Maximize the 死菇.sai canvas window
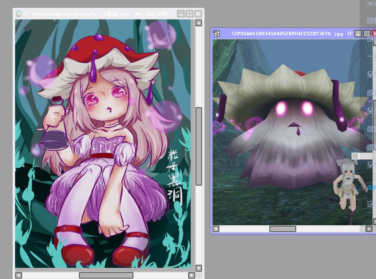 pyautogui.click(x=190, y=14)
